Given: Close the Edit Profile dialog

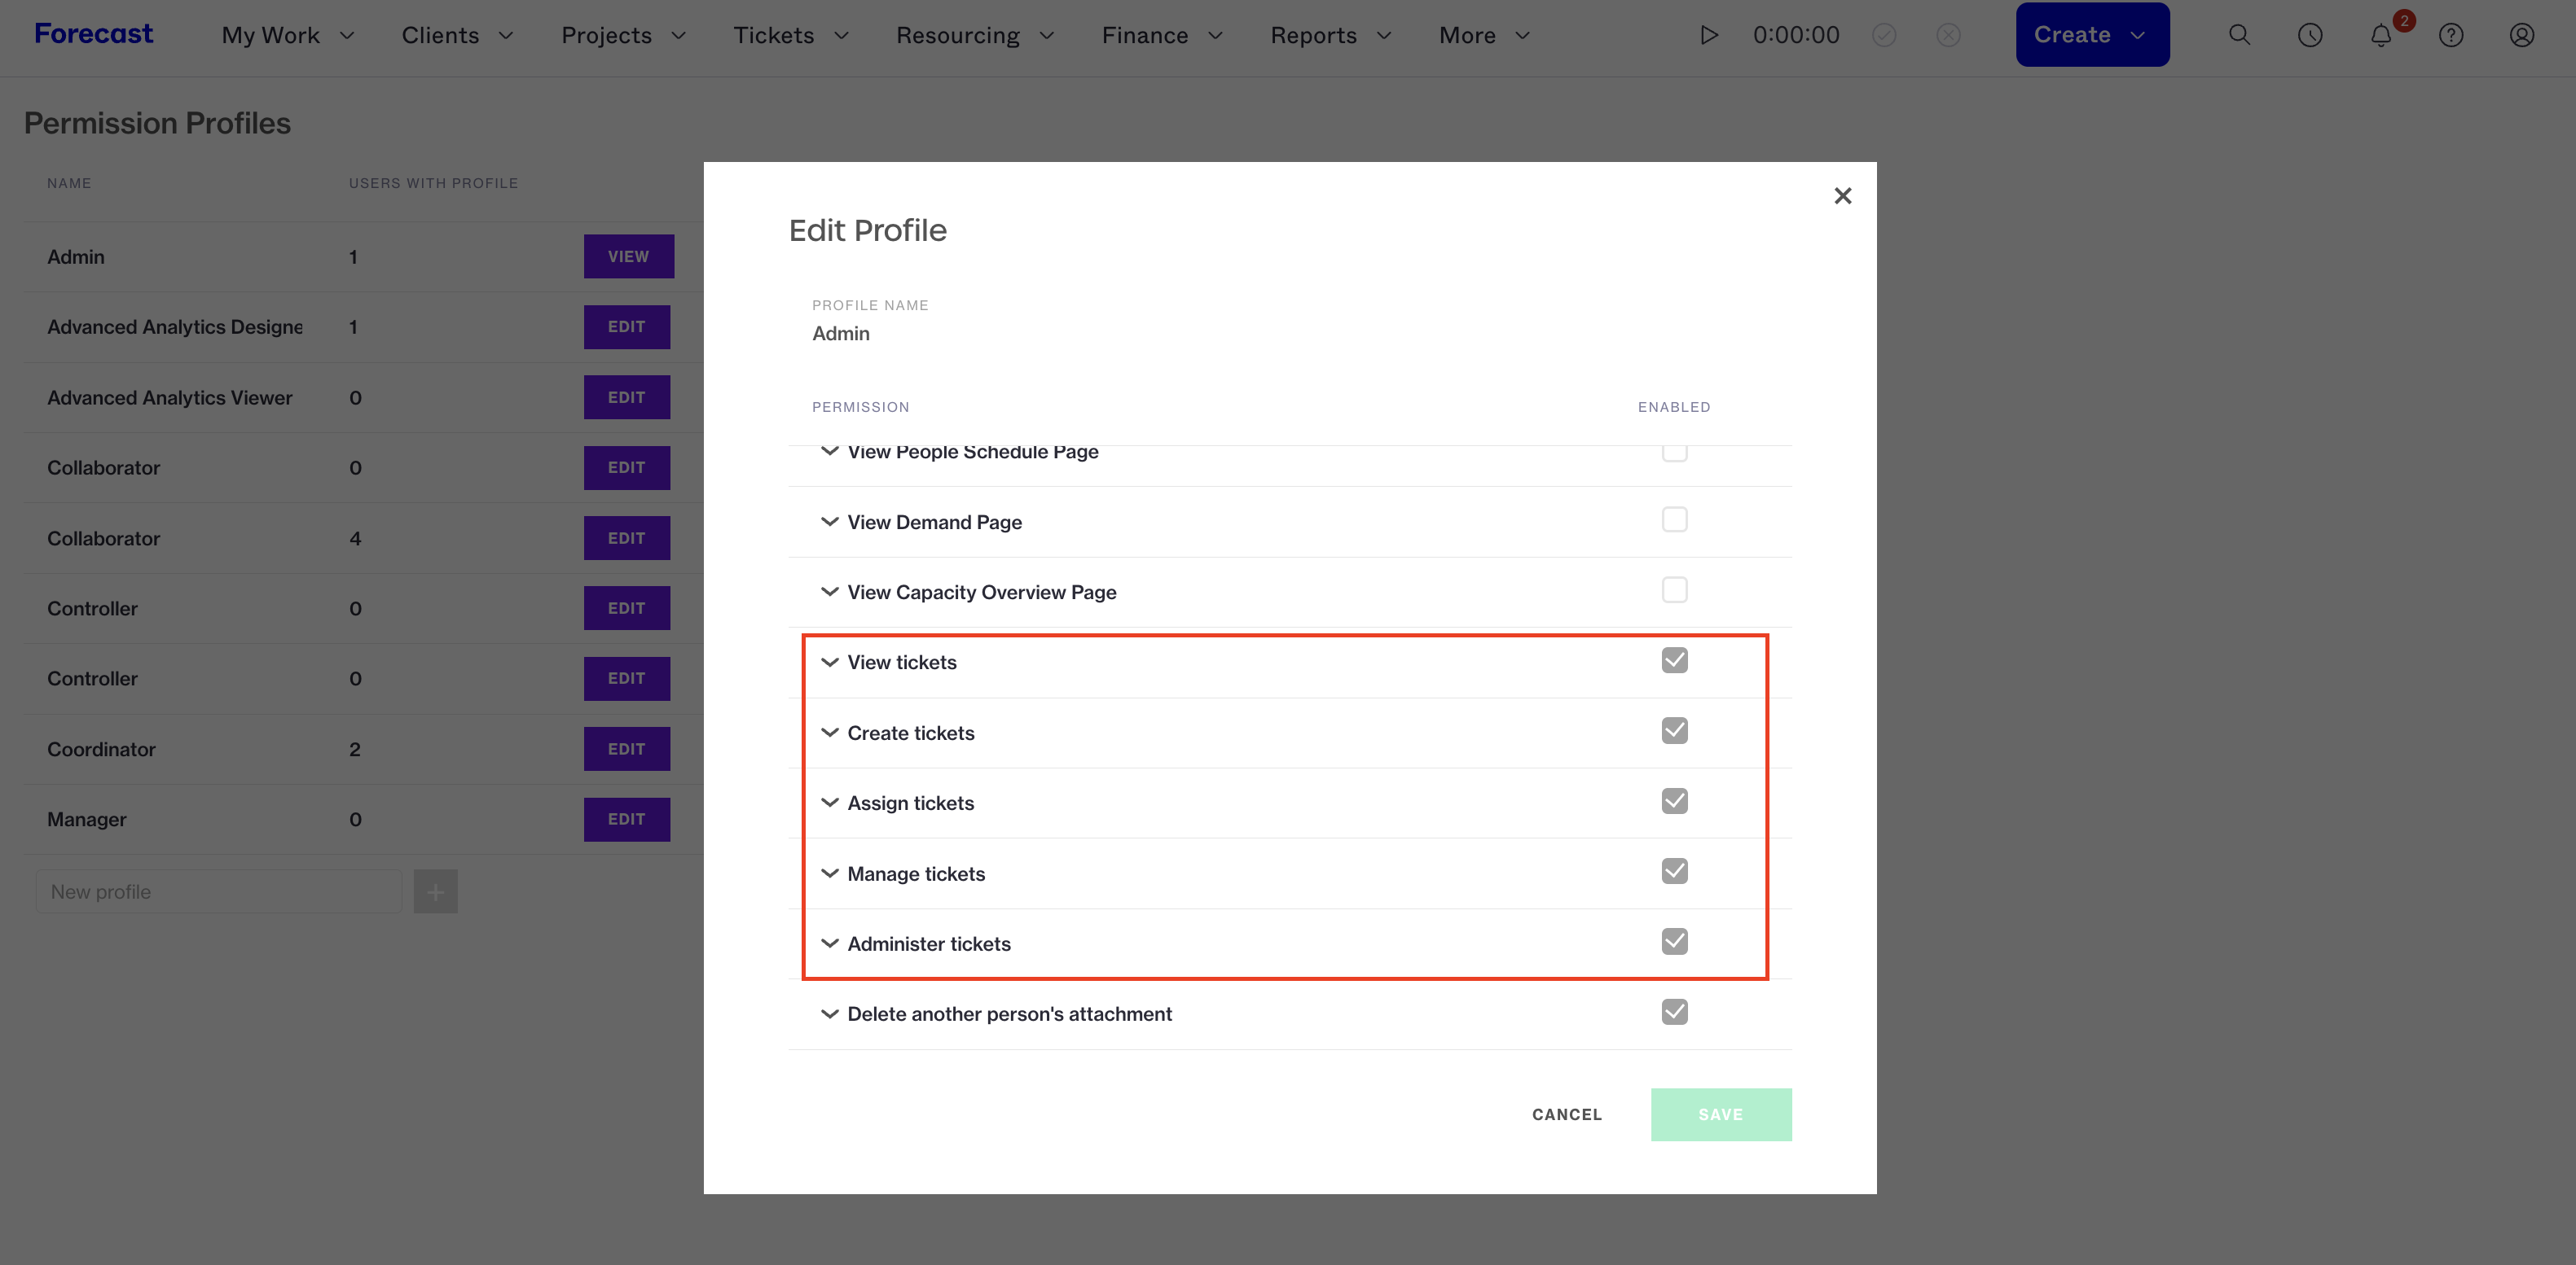Looking at the screenshot, I should 1843,196.
